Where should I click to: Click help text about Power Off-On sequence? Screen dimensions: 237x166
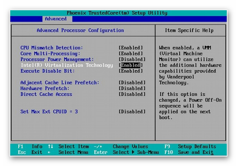click(x=190, y=106)
